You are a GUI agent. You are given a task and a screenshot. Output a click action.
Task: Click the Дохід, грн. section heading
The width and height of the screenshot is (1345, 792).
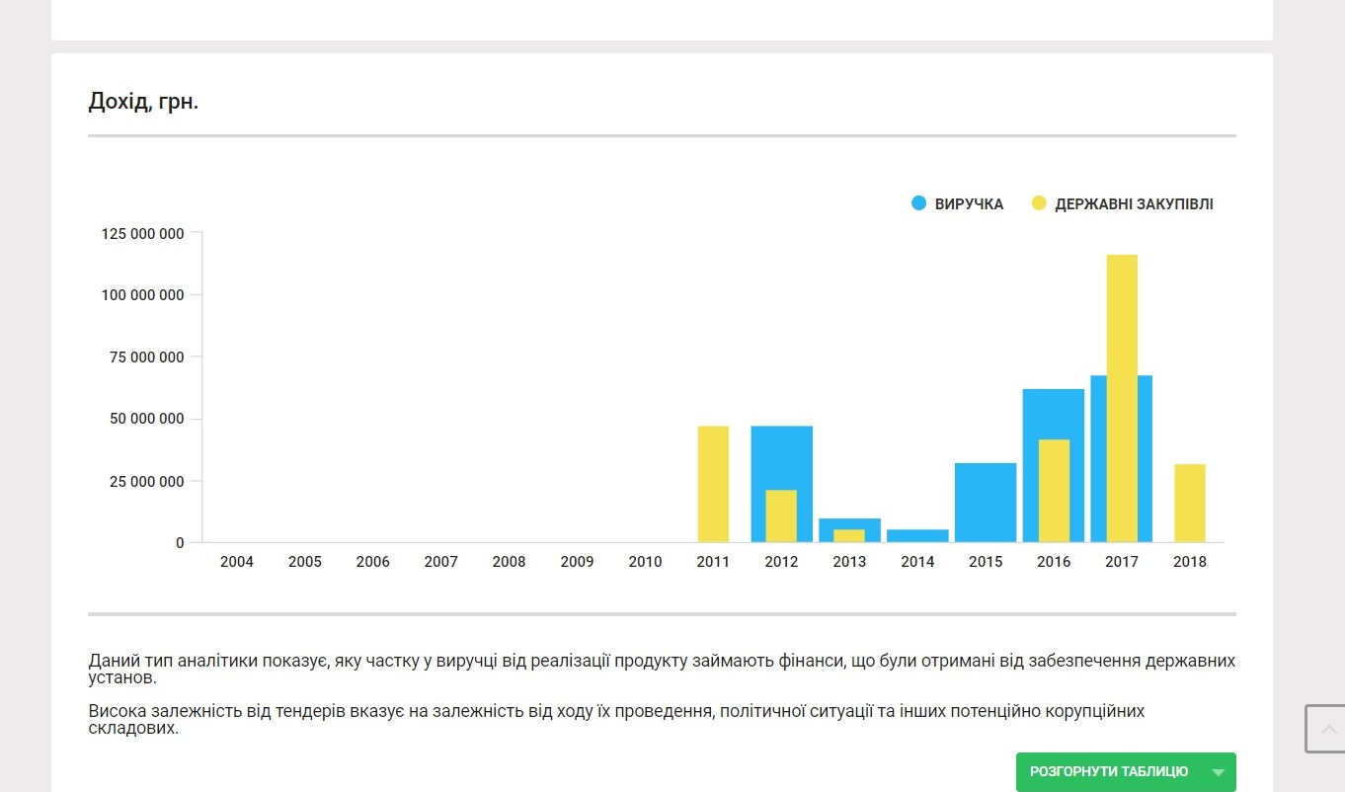coord(143,101)
